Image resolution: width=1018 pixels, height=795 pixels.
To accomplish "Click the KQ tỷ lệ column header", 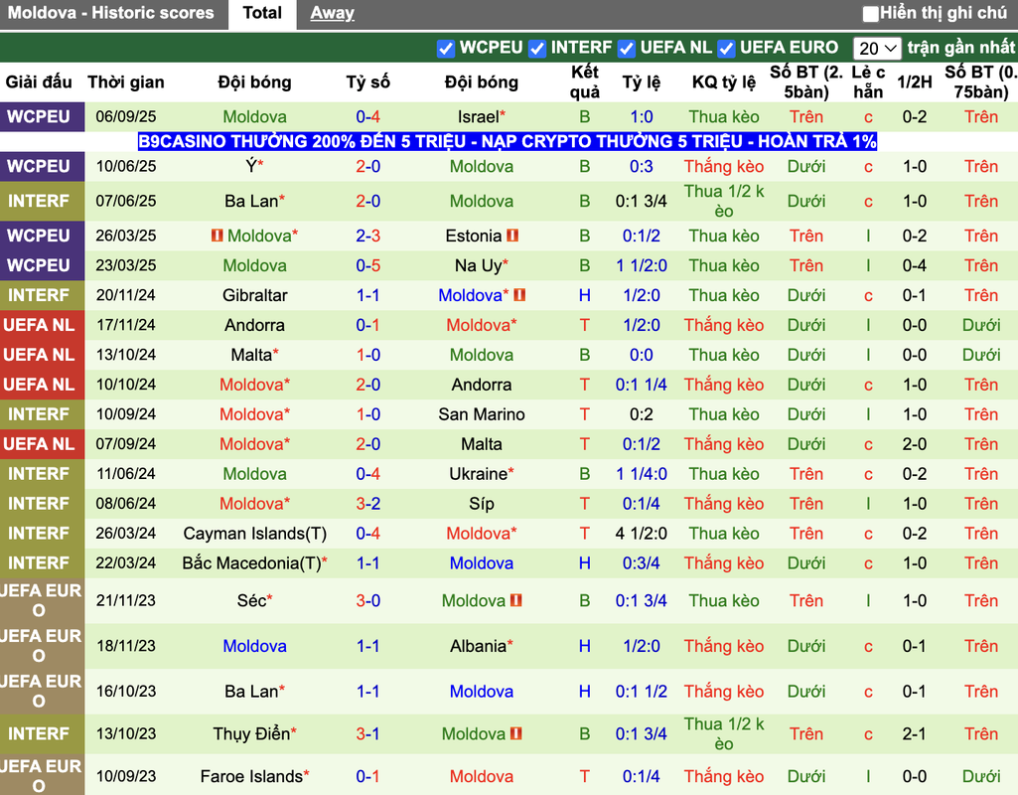I will [x=724, y=82].
